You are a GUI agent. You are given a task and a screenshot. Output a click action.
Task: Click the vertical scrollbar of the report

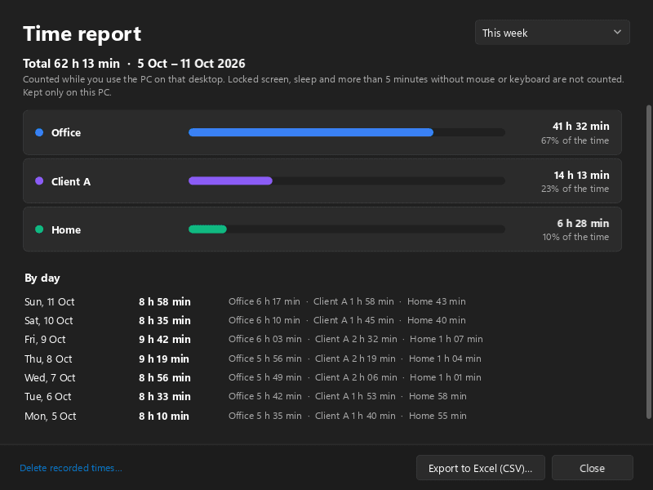coord(648,261)
